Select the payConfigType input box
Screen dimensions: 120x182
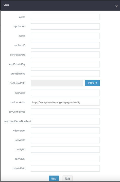(x=65, y=112)
